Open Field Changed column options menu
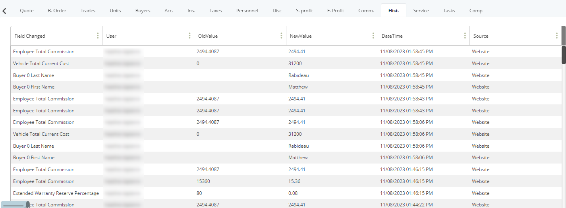 point(98,36)
